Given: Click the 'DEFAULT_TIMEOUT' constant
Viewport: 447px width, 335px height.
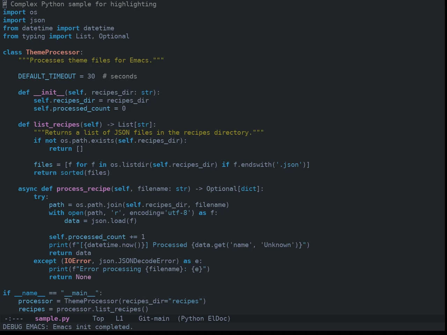Looking at the screenshot, I should tap(47, 76).
